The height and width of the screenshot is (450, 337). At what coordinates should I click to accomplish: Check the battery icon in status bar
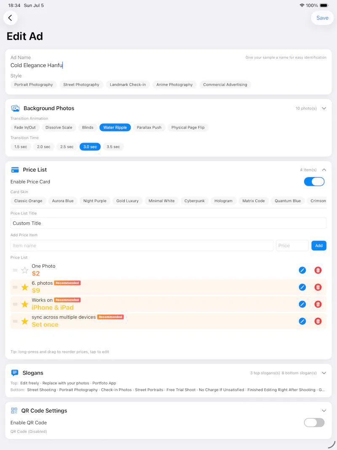point(324,5)
